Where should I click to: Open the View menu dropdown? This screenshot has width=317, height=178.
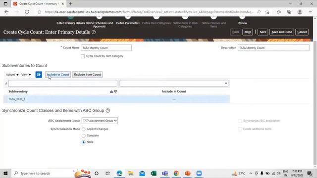point(26,75)
